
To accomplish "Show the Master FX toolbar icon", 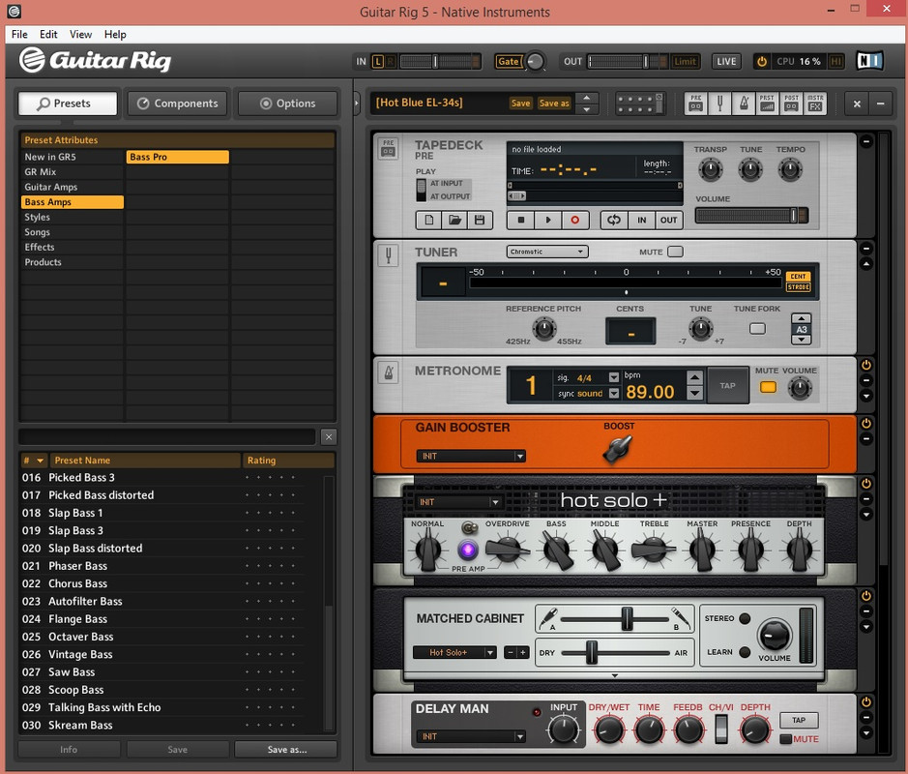I will pyautogui.click(x=815, y=104).
